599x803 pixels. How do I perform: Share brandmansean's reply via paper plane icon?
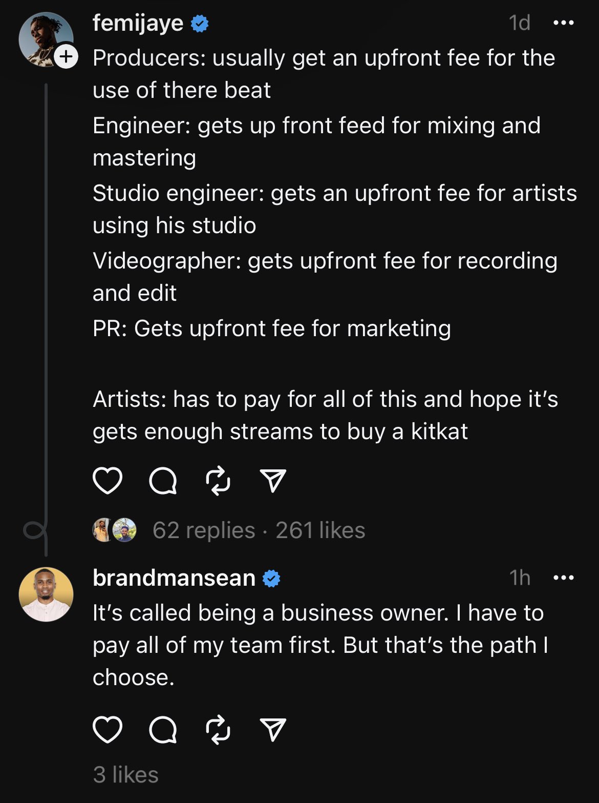(x=273, y=729)
